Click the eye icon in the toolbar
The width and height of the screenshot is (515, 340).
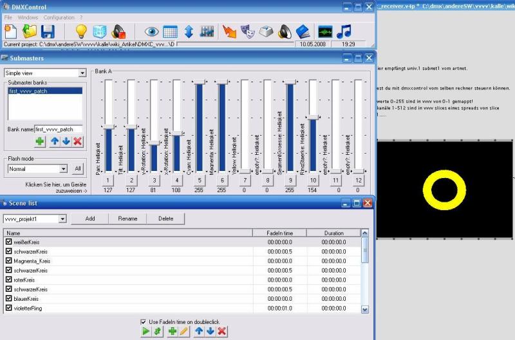point(151,31)
